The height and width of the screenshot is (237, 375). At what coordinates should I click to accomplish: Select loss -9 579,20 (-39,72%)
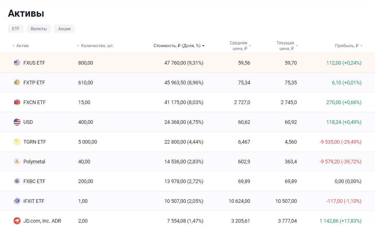point(341,162)
